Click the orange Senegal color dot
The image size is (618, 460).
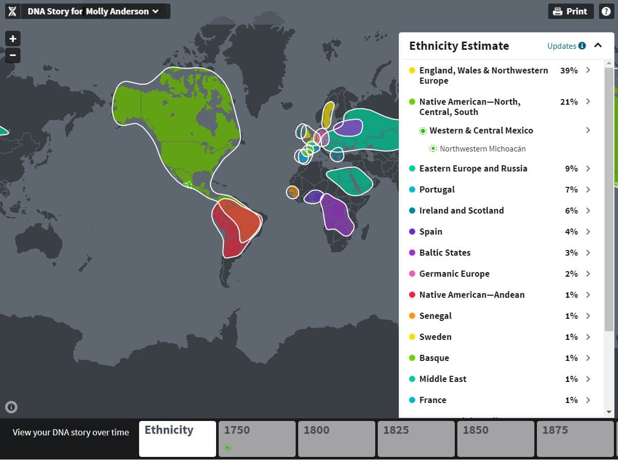[x=412, y=316]
